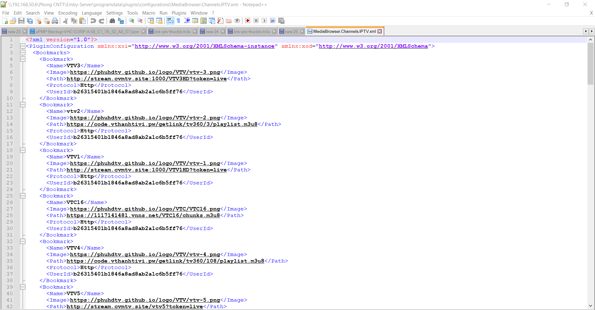This screenshot has height=310, width=595.
Task: Switch to the new 25 tab
Action: tap(291, 32)
